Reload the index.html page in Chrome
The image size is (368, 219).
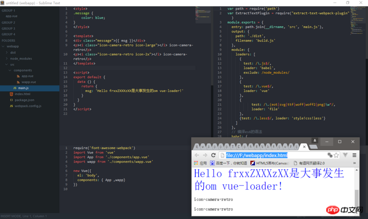click(213, 156)
